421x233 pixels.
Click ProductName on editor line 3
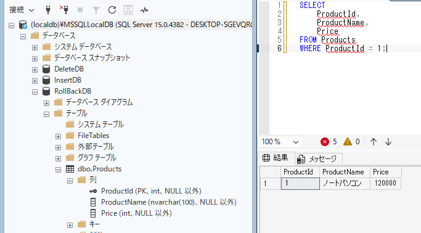click(x=340, y=23)
